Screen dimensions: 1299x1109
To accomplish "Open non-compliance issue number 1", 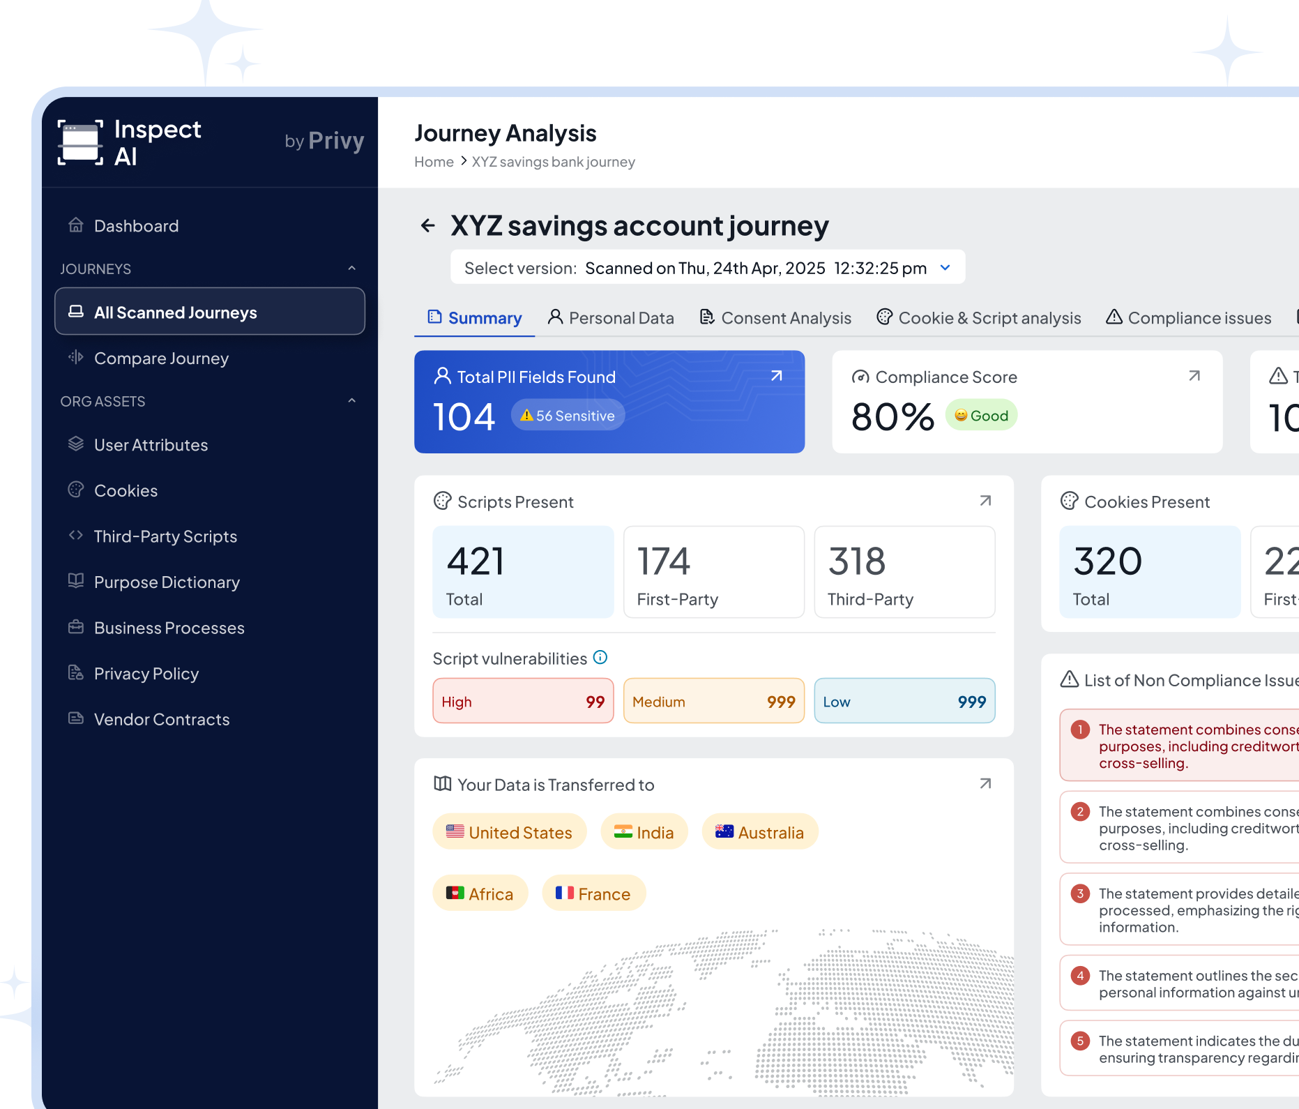I will [x=1179, y=746].
